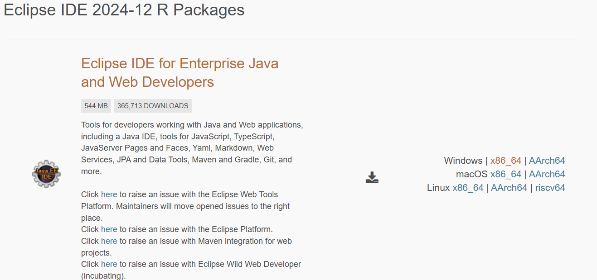This screenshot has height=280, width=597.
Task: Click the 'Linux' platform label
Action: 438,188
